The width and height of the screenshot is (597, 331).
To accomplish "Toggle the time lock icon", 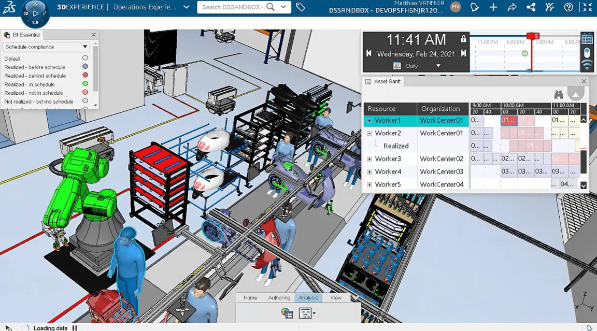I will tap(463, 39).
